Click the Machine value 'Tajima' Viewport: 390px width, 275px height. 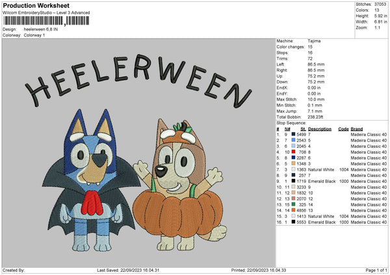point(314,41)
